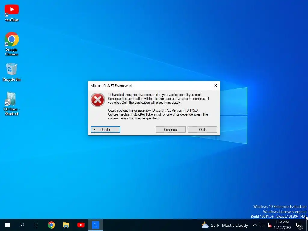This screenshot has height=231, width=308.
Task: Select the Recycle Bin icon
Action: [12, 72]
